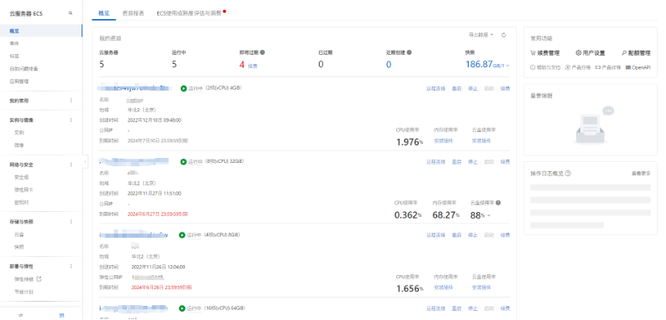Expand the 快照 186.87 GiB chevron

tap(508, 66)
